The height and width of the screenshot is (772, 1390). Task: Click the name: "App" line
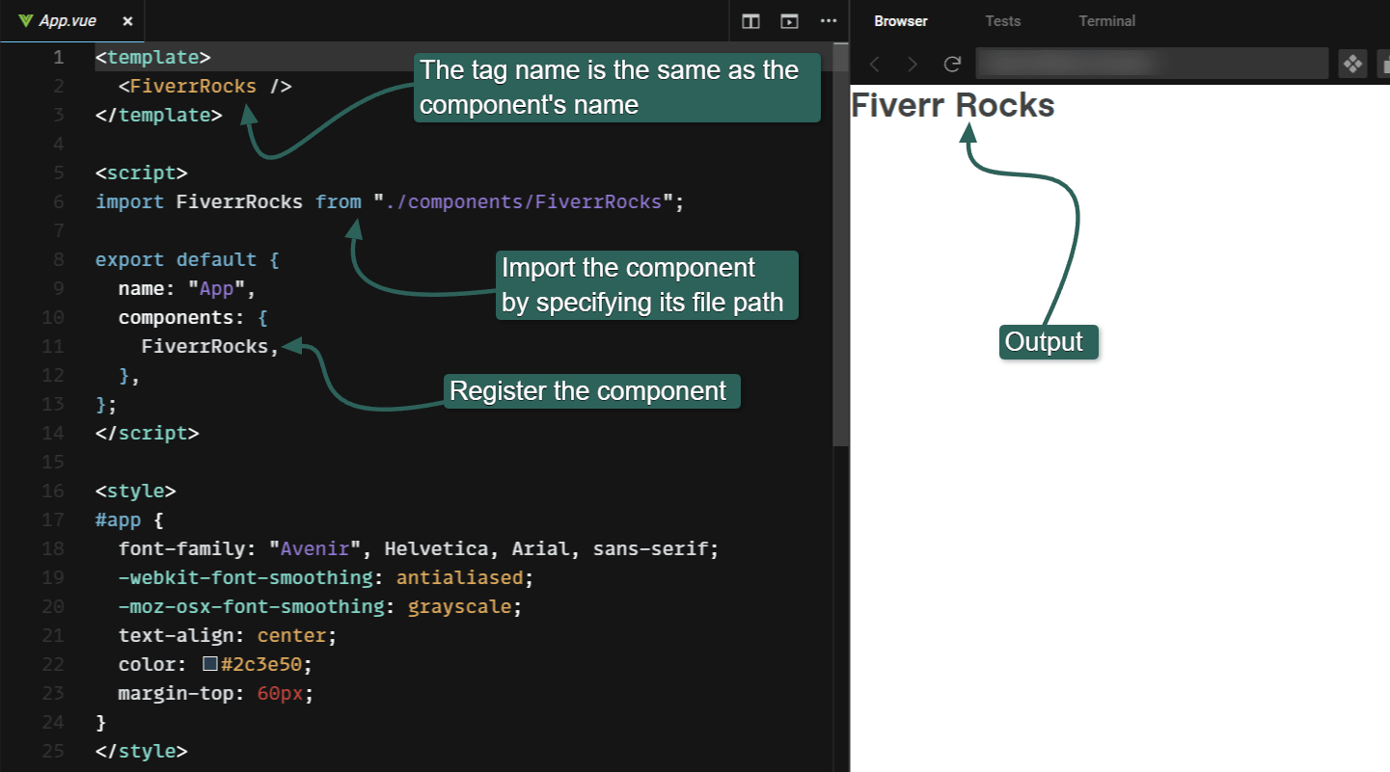[187, 289]
